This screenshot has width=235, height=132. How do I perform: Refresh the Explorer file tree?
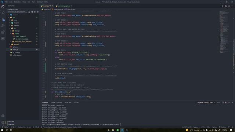pos(35,12)
